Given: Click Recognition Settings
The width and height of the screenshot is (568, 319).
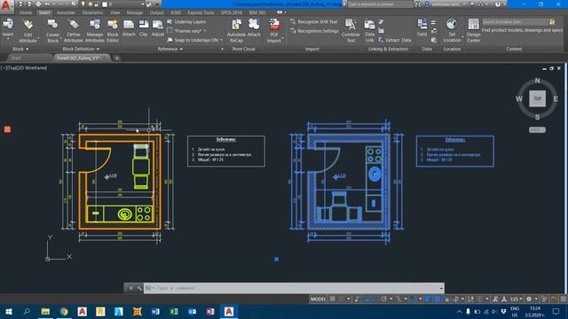Looking at the screenshot, I should pos(314,31).
